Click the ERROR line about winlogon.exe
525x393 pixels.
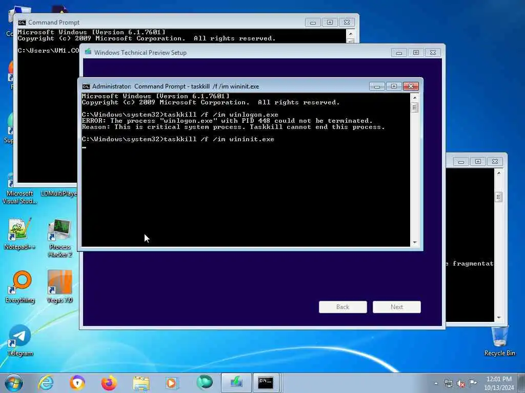tap(227, 121)
